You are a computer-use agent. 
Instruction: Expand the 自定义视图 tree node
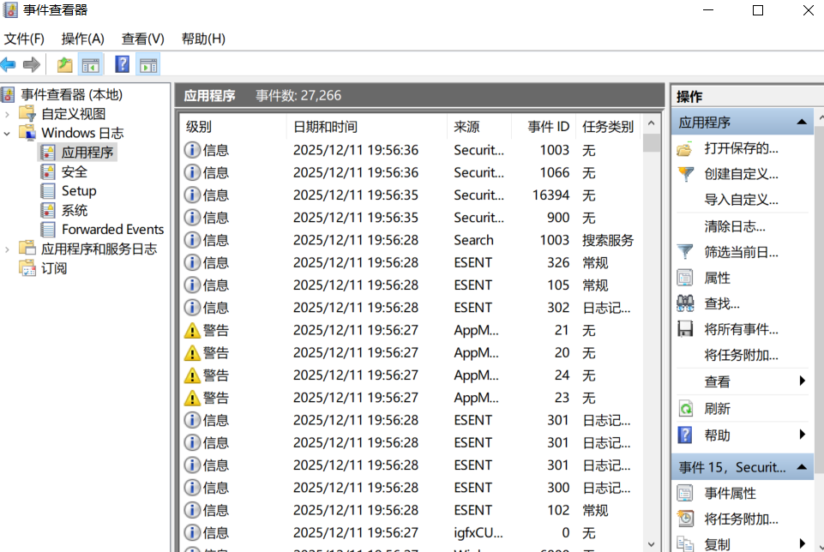pyautogui.click(x=7, y=114)
